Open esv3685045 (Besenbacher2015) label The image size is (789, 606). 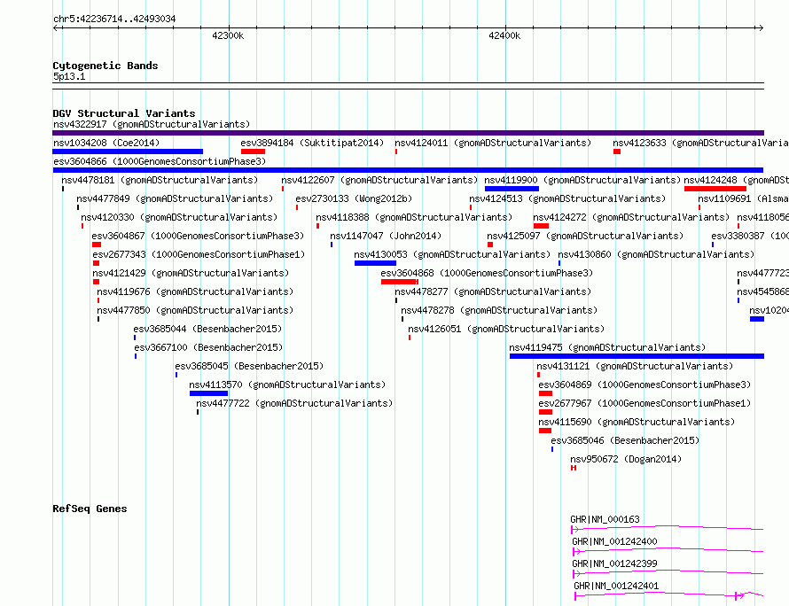[249, 366]
